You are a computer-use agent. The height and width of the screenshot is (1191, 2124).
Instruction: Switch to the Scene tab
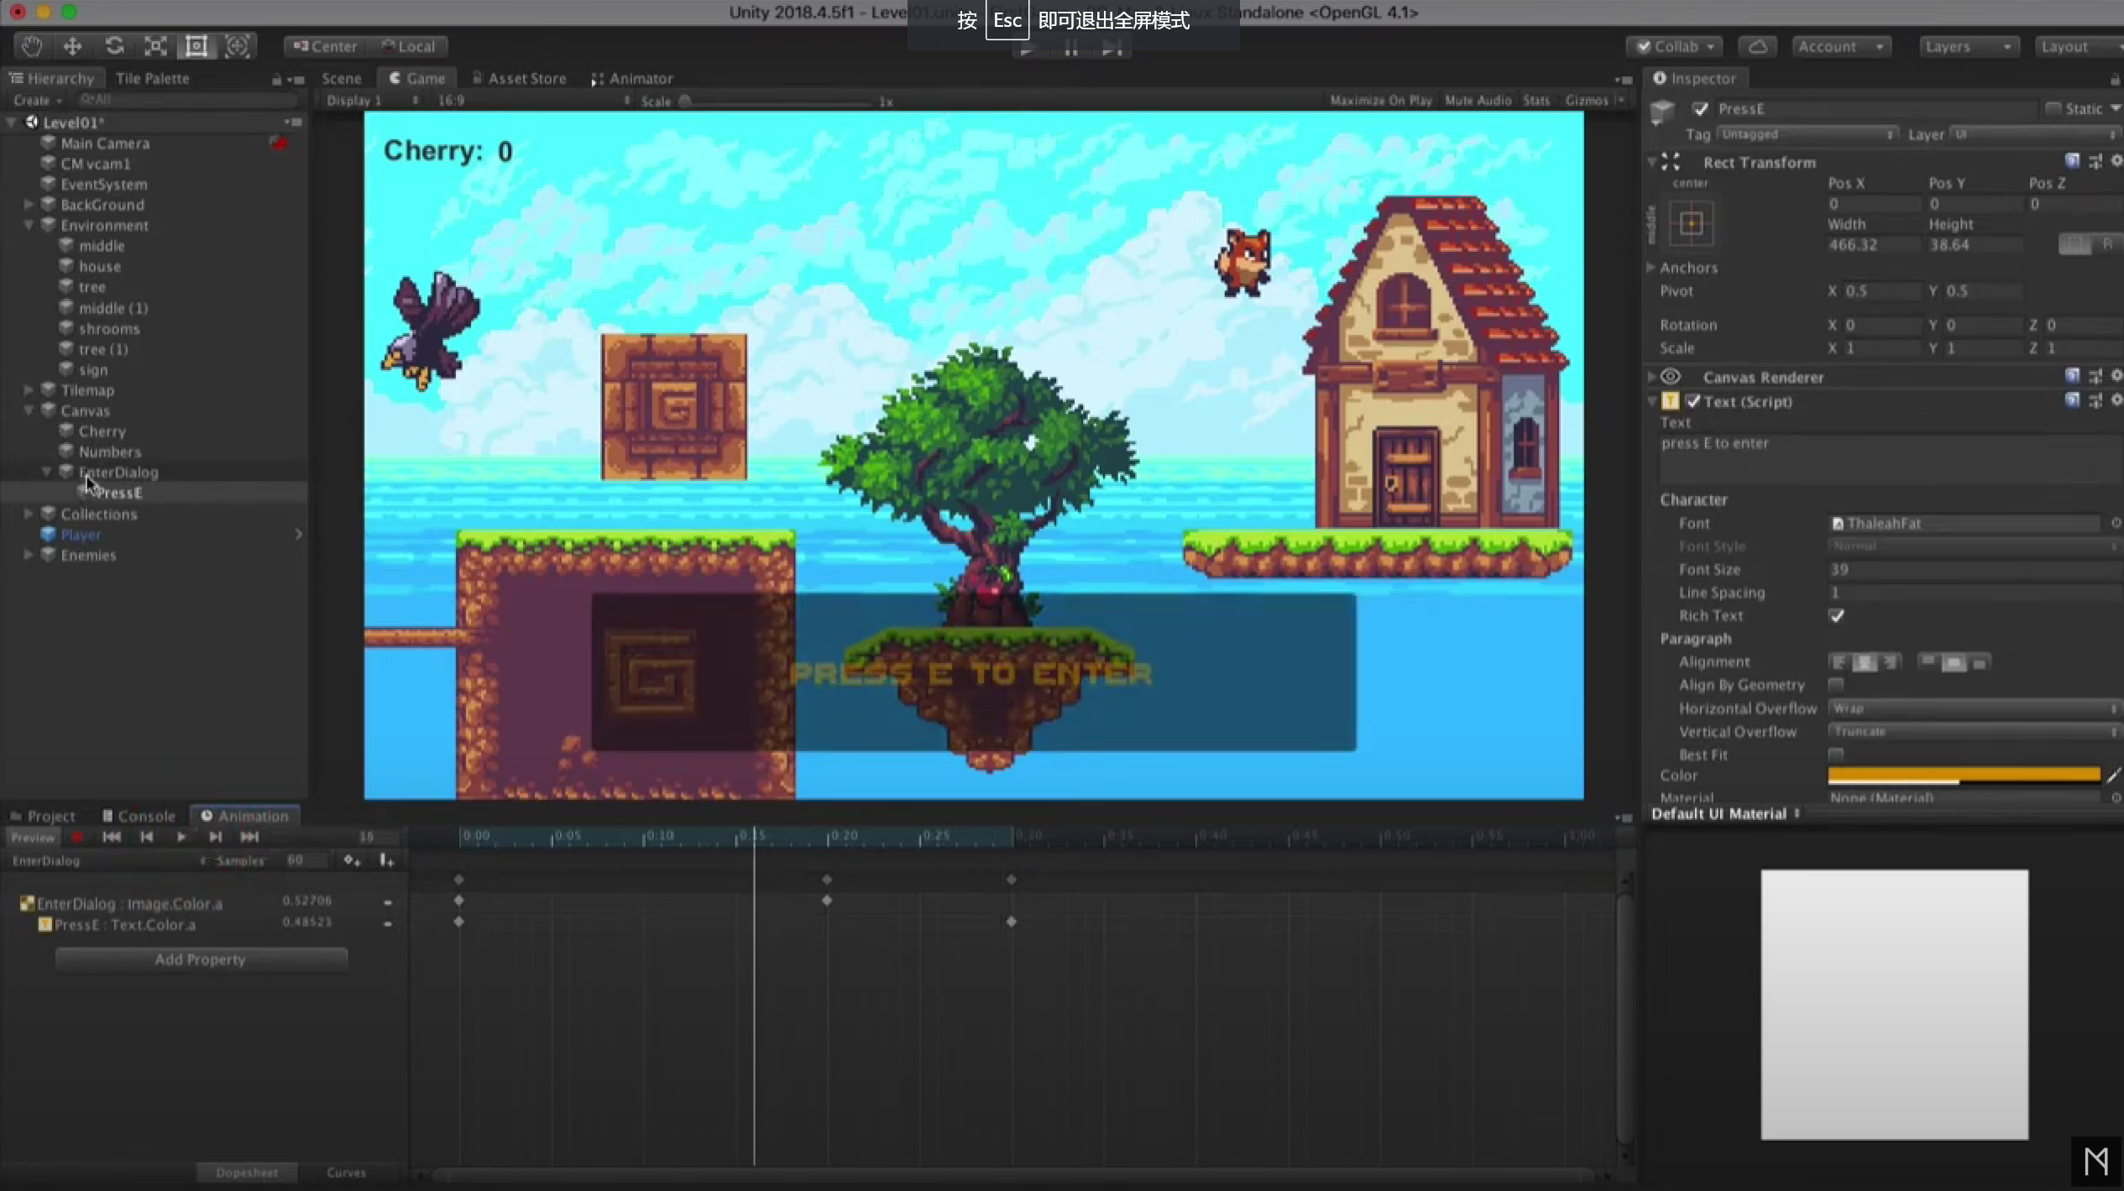[341, 78]
